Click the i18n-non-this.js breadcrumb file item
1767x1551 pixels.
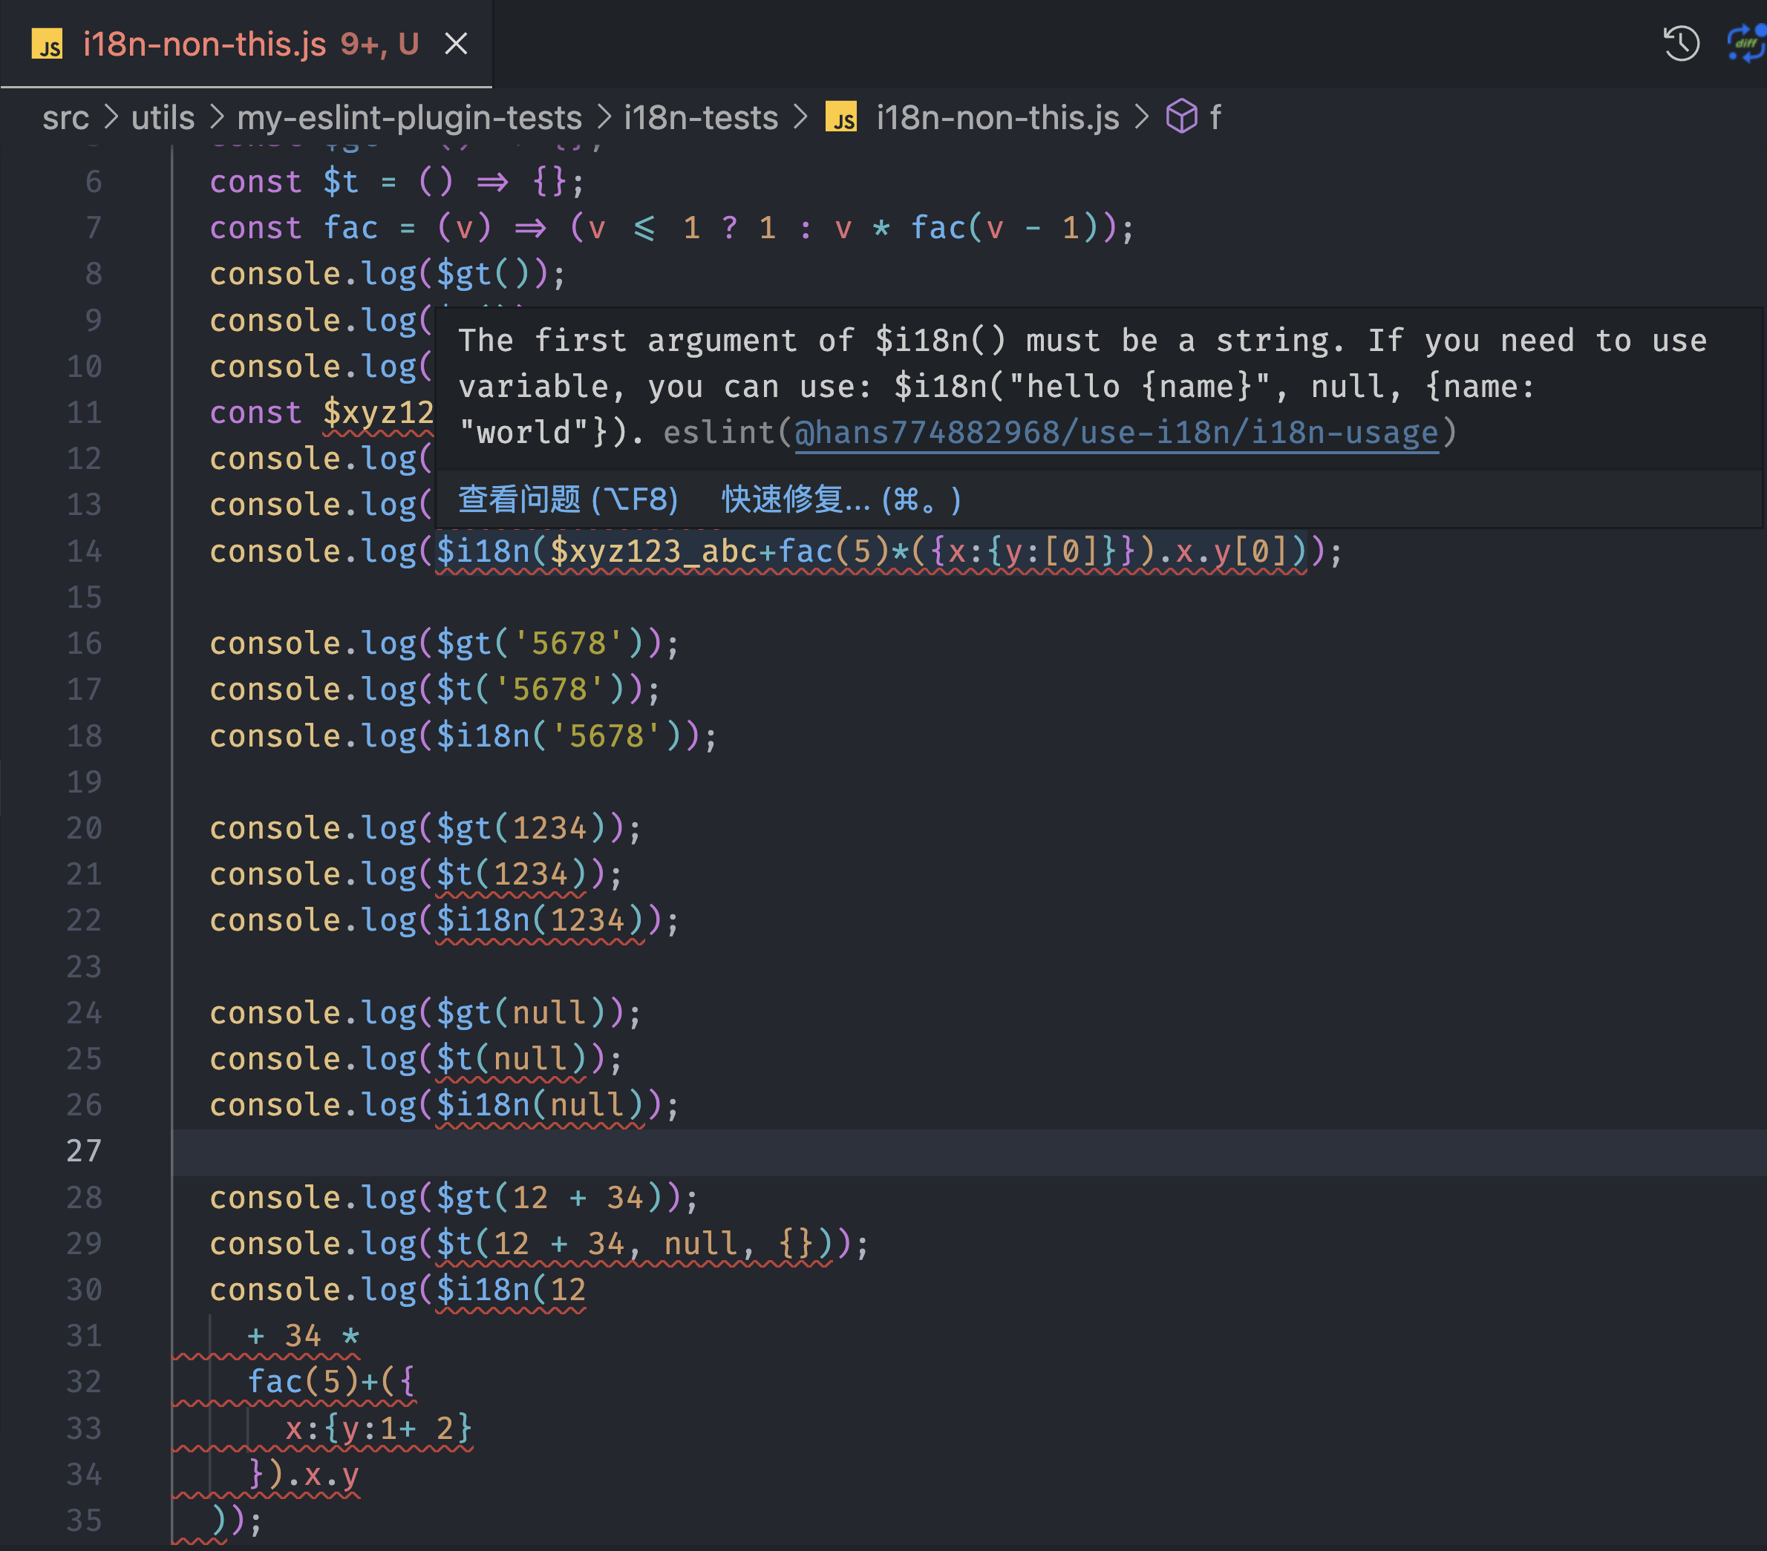click(x=997, y=117)
